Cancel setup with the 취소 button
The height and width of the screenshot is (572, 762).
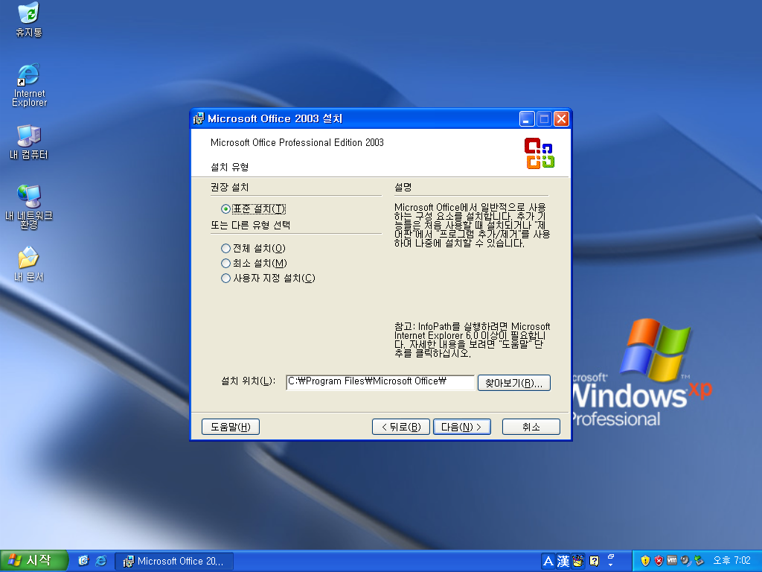click(x=531, y=427)
